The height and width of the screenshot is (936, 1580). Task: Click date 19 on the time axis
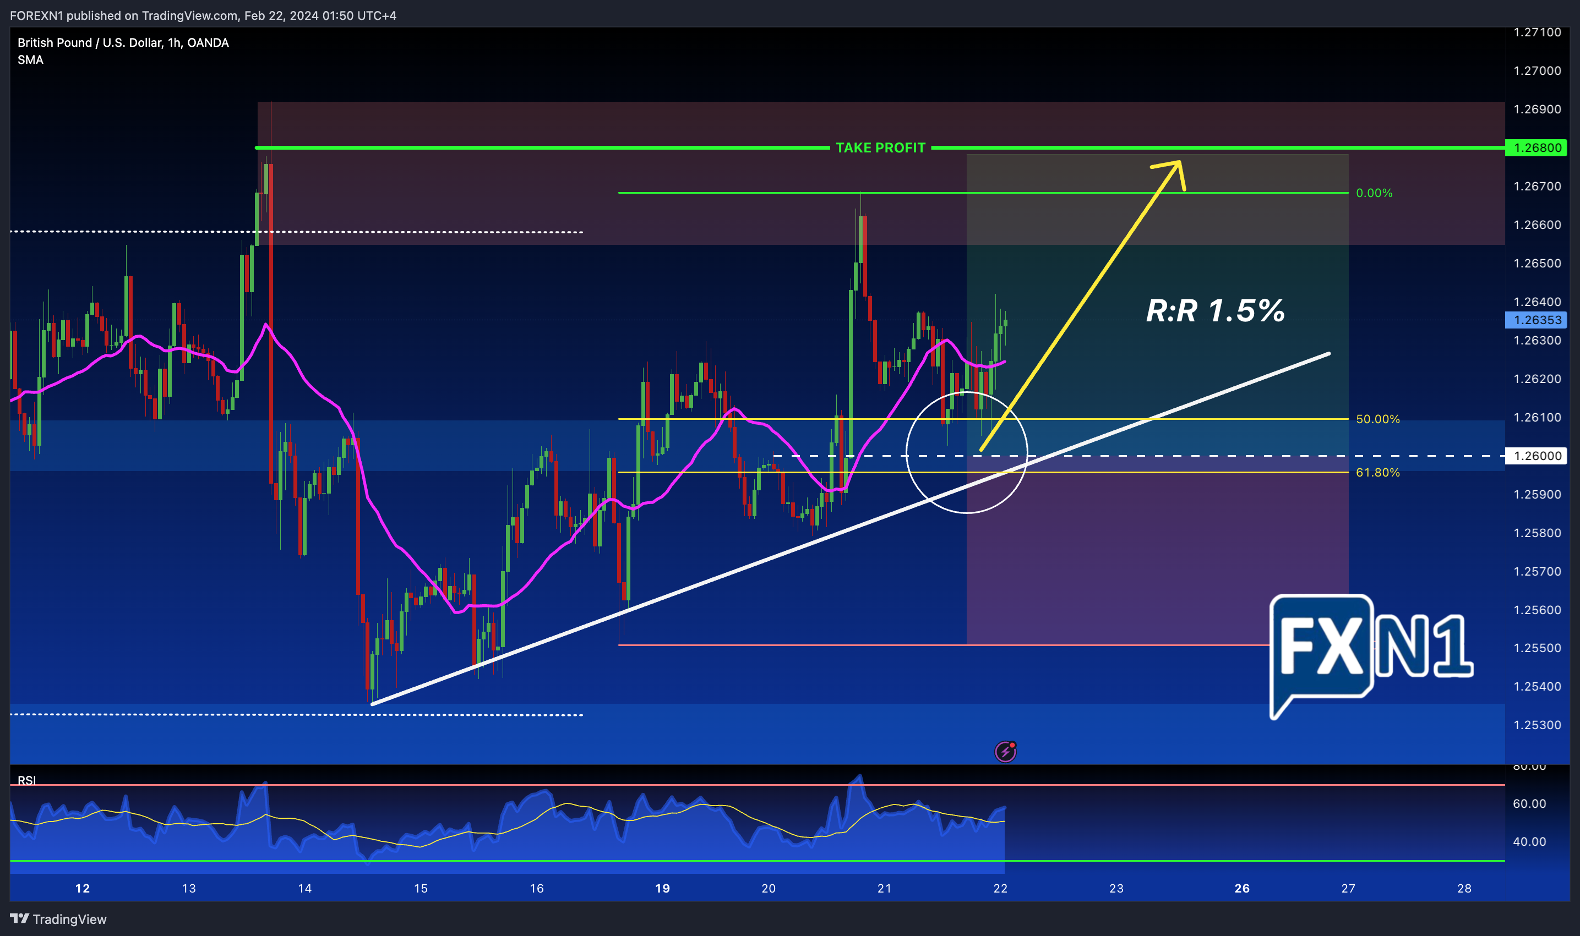point(662,888)
